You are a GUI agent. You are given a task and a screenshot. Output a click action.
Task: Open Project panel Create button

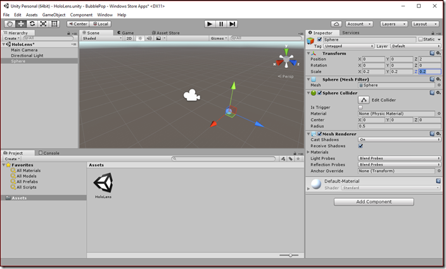(12, 159)
